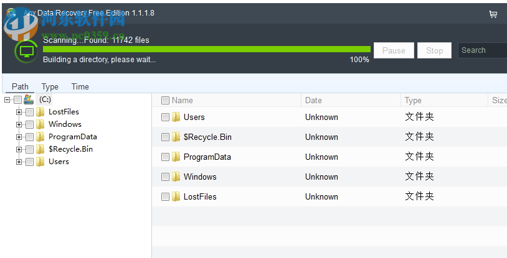Click the $Recycle.Bin folder icon in file list
The height and width of the screenshot is (258, 507).
click(176, 137)
